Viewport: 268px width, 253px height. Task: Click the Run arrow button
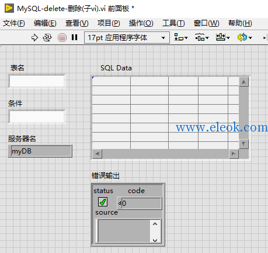click(34, 37)
